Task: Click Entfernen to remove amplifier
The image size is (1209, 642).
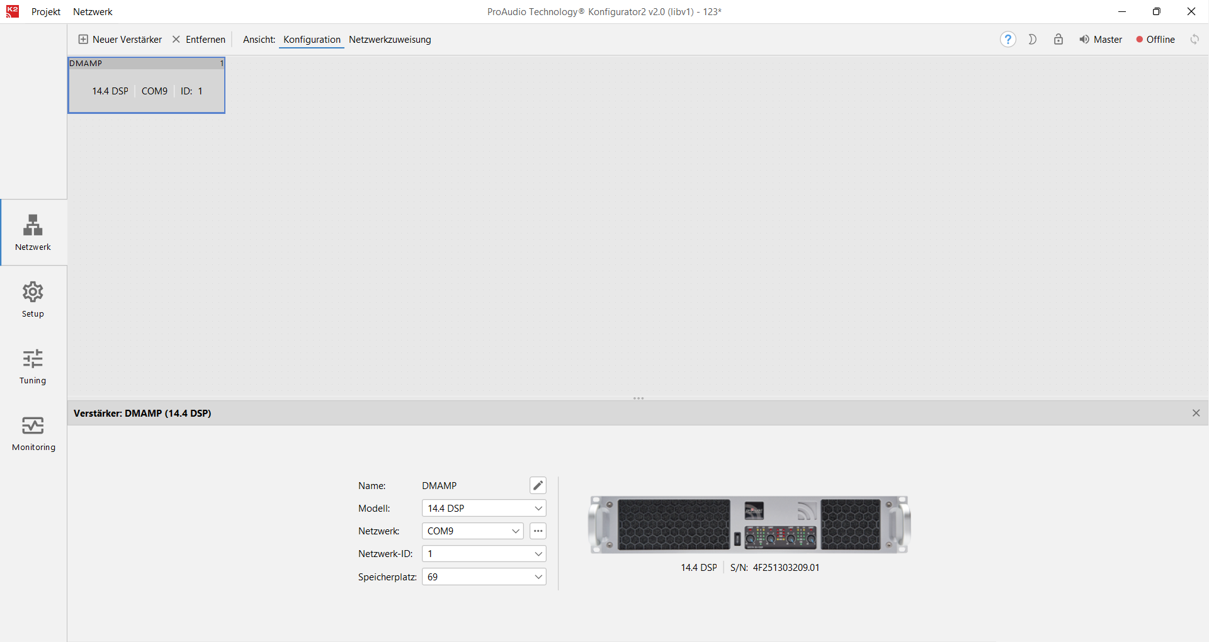Action: click(x=199, y=40)
